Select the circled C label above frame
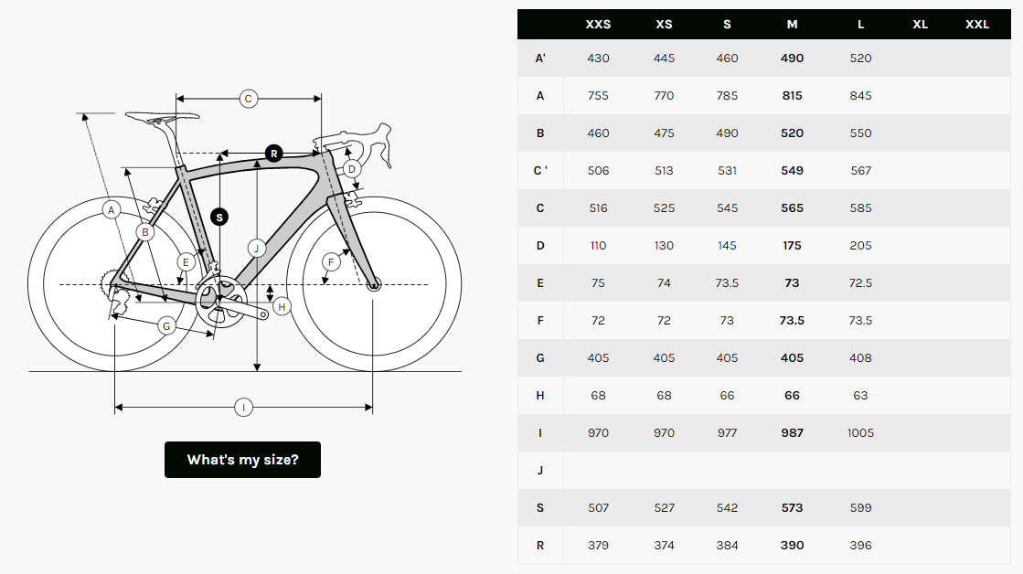Screen dimensions: 1023x574 248,99
